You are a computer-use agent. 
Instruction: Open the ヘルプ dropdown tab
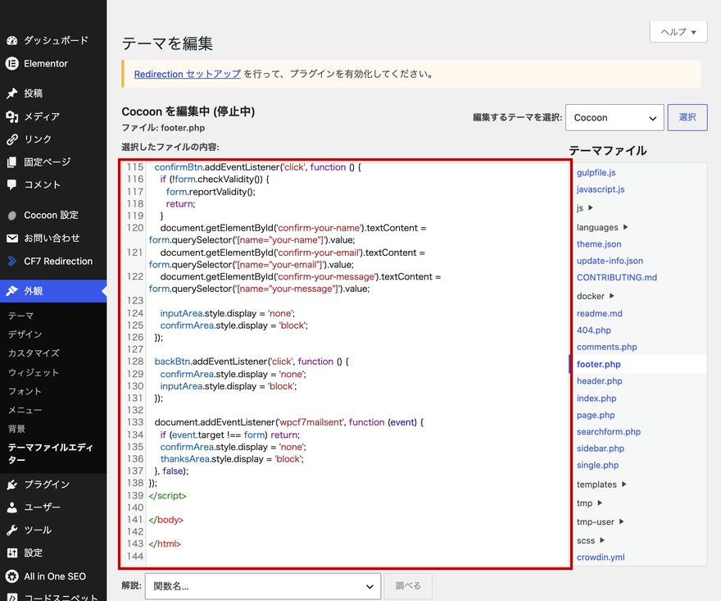678,32
